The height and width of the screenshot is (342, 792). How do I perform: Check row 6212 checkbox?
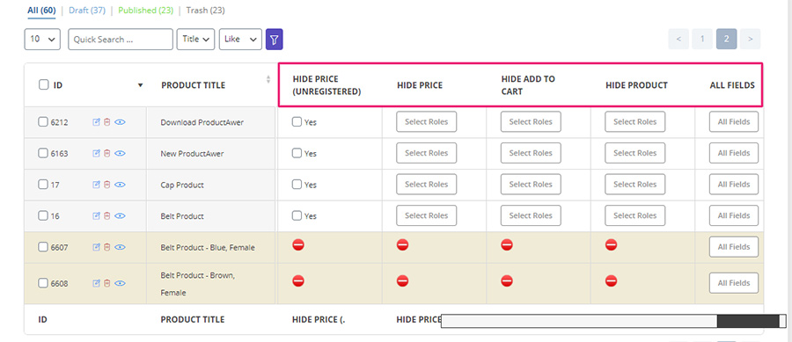tap(43, 121)
